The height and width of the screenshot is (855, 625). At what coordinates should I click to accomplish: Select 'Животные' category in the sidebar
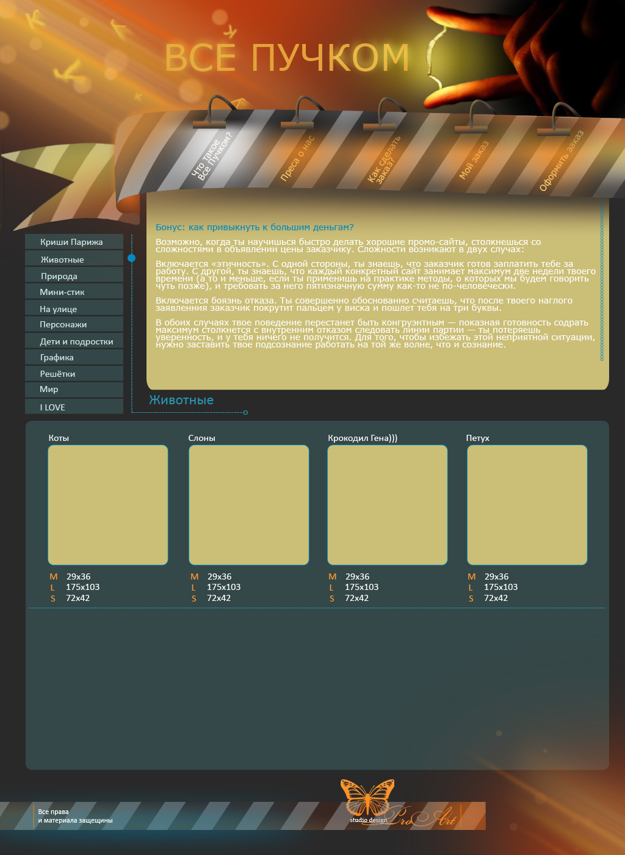(74, 259)
